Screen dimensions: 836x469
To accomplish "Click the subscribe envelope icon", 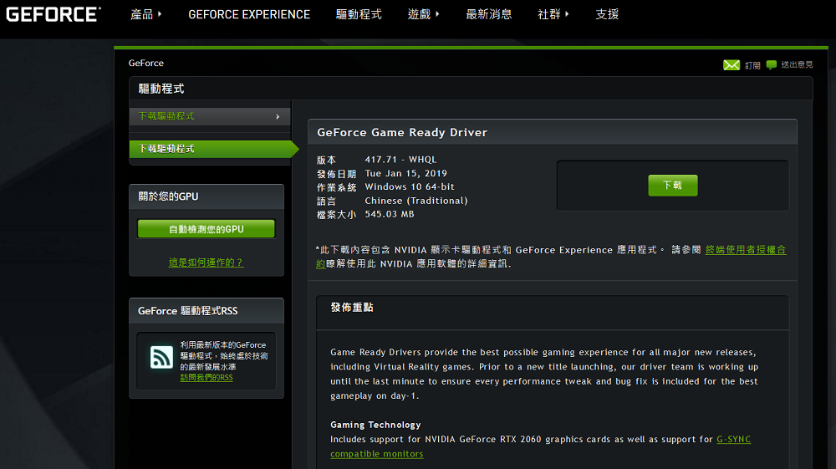I will 731,65.
